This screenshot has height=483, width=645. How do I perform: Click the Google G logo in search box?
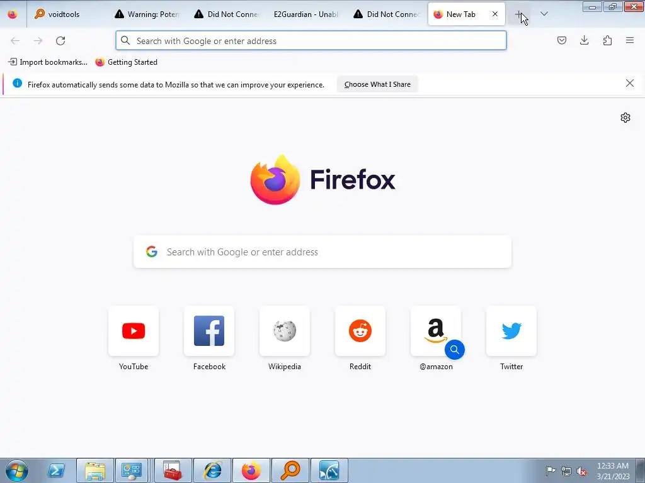pyautogui.click(x=152, y=252)
